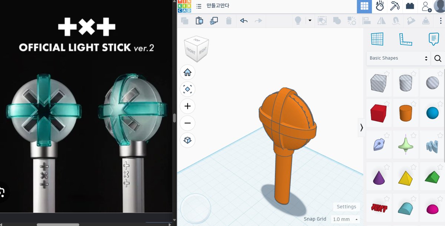Screen dimensions: 445x226
Task: Redo the last action
Action: (x=258, y=21)
